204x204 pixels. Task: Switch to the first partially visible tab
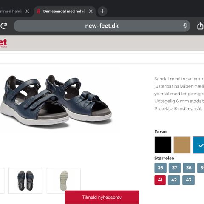(x=11, y=11)
